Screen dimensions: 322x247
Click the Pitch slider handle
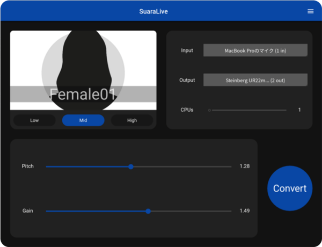(x=131, y=166)
